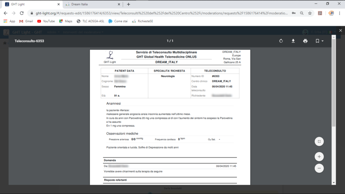The width and height of the screenshot is (345, 194).
Task: Open the browser zoom magnifier icon
Action: tap(302, 13)
